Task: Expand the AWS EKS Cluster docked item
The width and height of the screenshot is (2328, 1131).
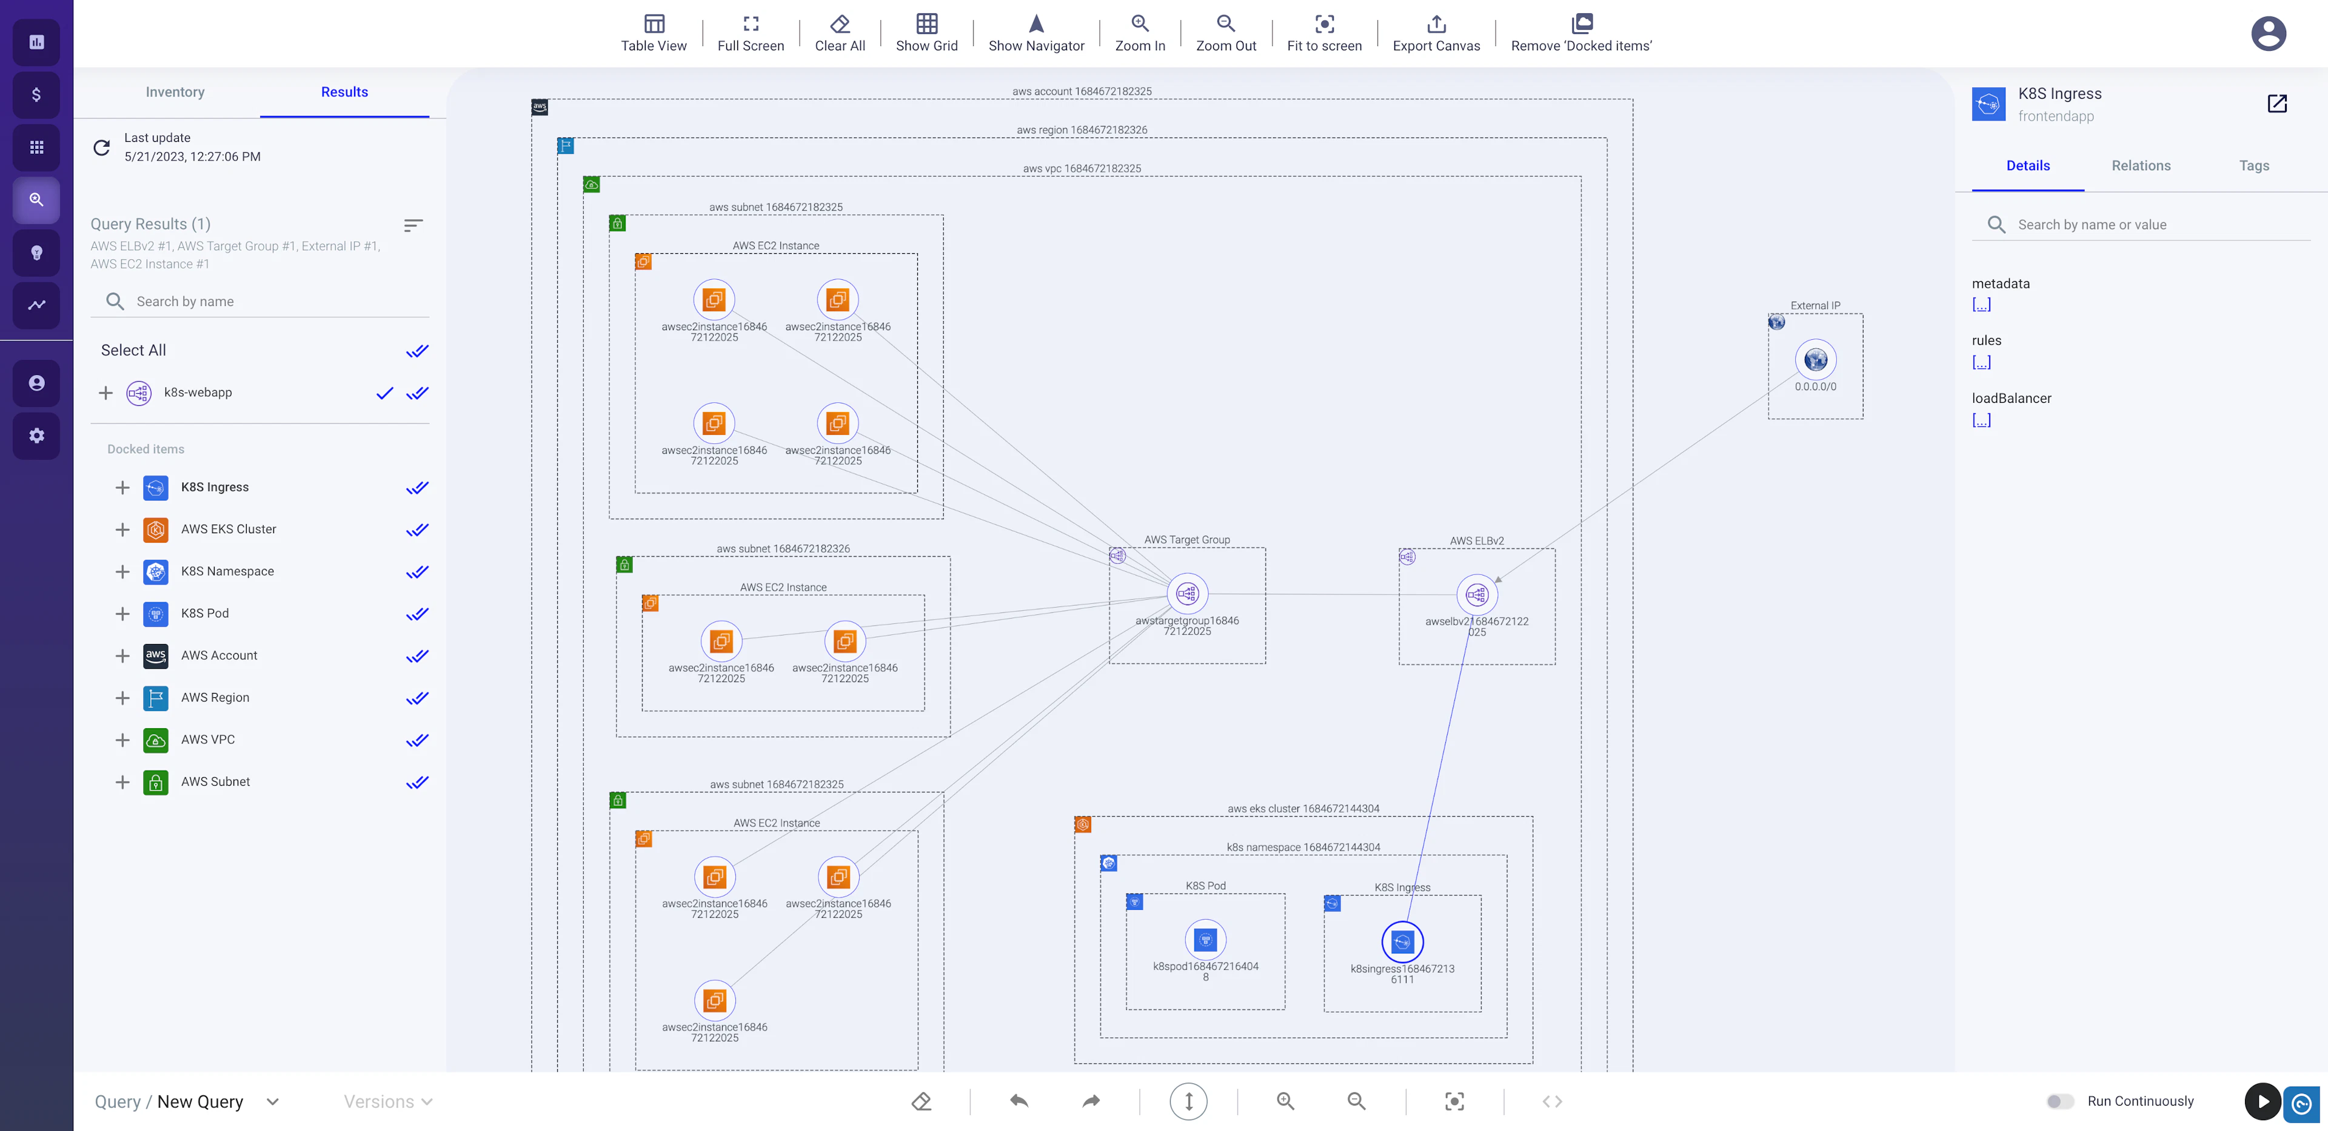Action: (123, 529)
